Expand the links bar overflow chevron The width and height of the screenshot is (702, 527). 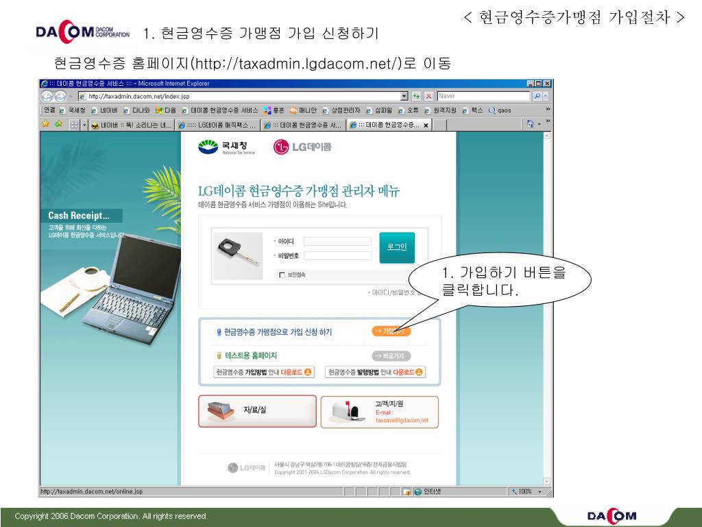548,109
